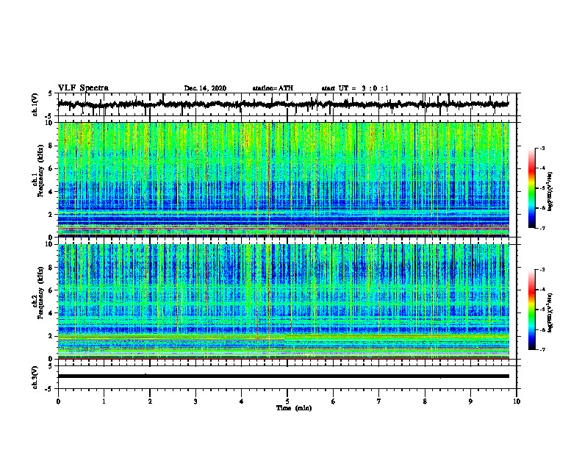The height and width of the screenshot is (450, 582).
Task: Click the ch.1 spectrogram color scale bar
Action: (x=532, y=188)
